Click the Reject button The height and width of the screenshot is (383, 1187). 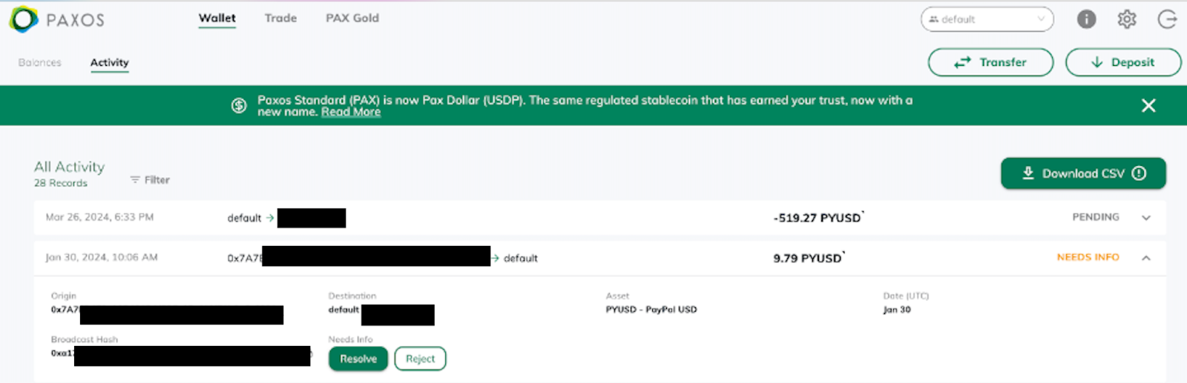(x=420, y=359)
